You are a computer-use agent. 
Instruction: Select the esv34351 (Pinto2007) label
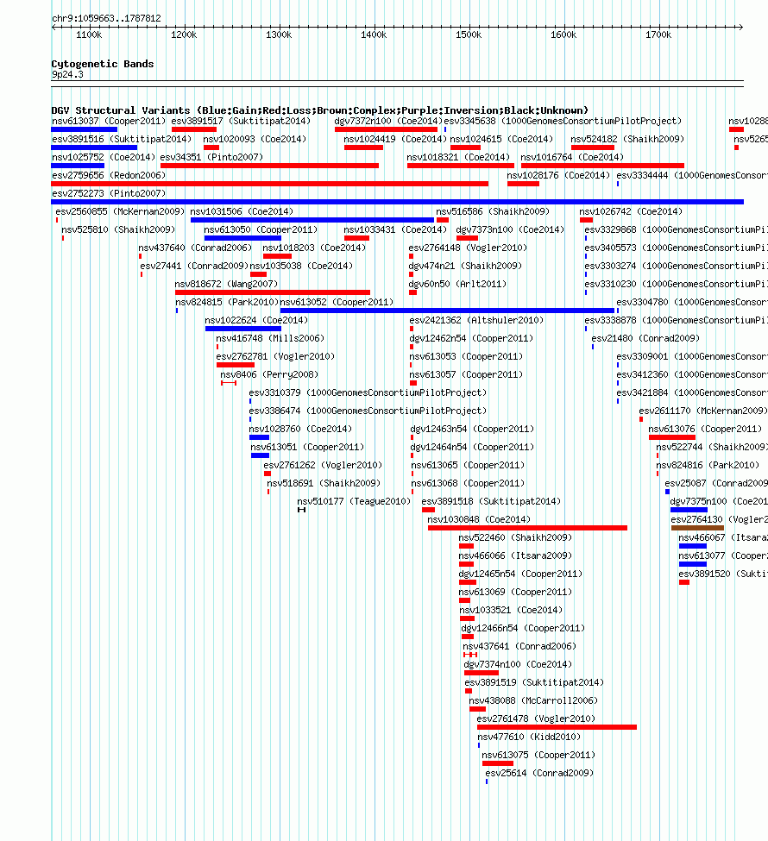tap(211, 157)
